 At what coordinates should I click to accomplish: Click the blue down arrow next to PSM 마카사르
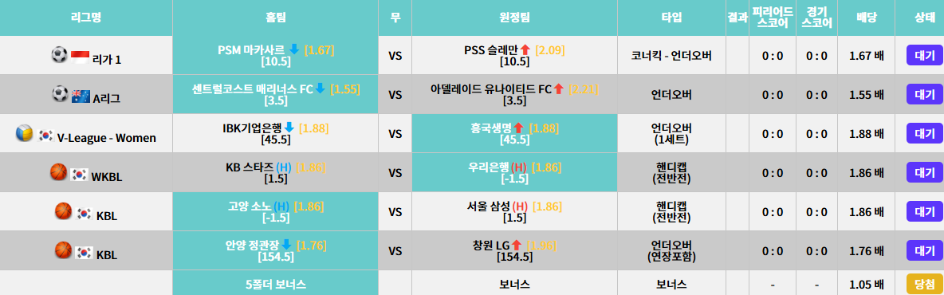click(294, 50)
